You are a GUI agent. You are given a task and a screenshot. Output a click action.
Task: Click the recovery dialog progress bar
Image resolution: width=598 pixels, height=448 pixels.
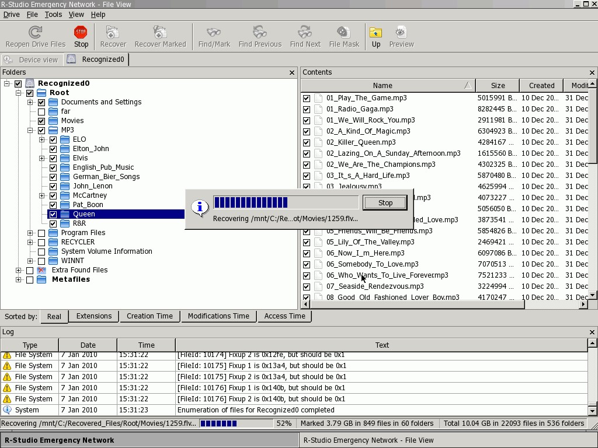[286, 202]
